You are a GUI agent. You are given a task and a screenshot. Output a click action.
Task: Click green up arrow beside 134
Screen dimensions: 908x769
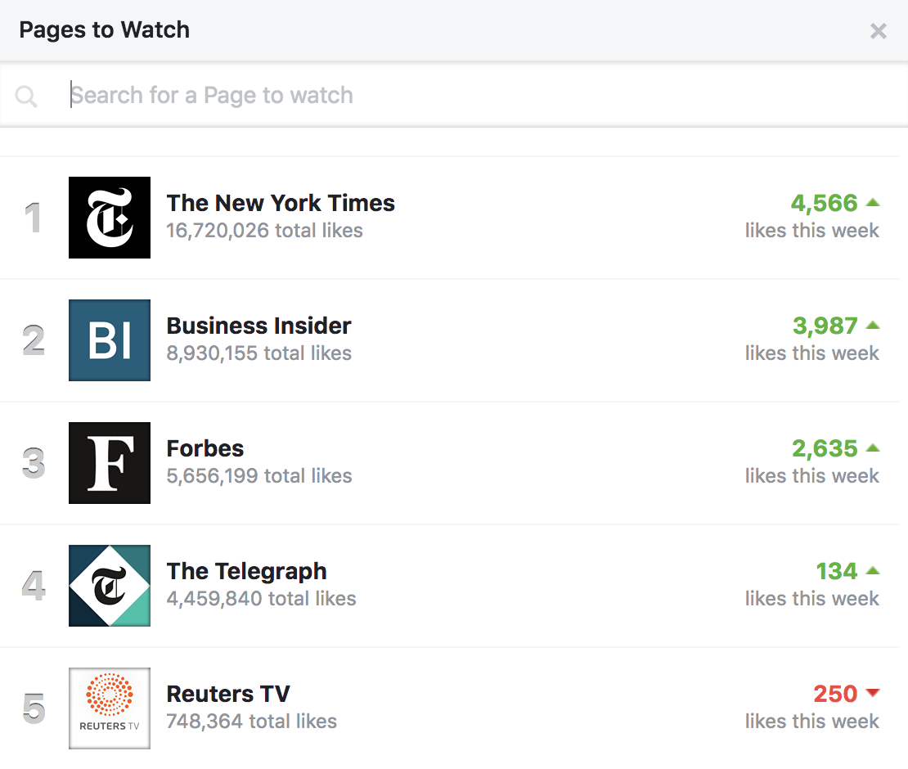[873, 570]
